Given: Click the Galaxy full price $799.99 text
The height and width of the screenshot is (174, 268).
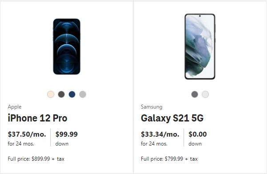Looking at the screenshot, I should click(x=169, y=159).
